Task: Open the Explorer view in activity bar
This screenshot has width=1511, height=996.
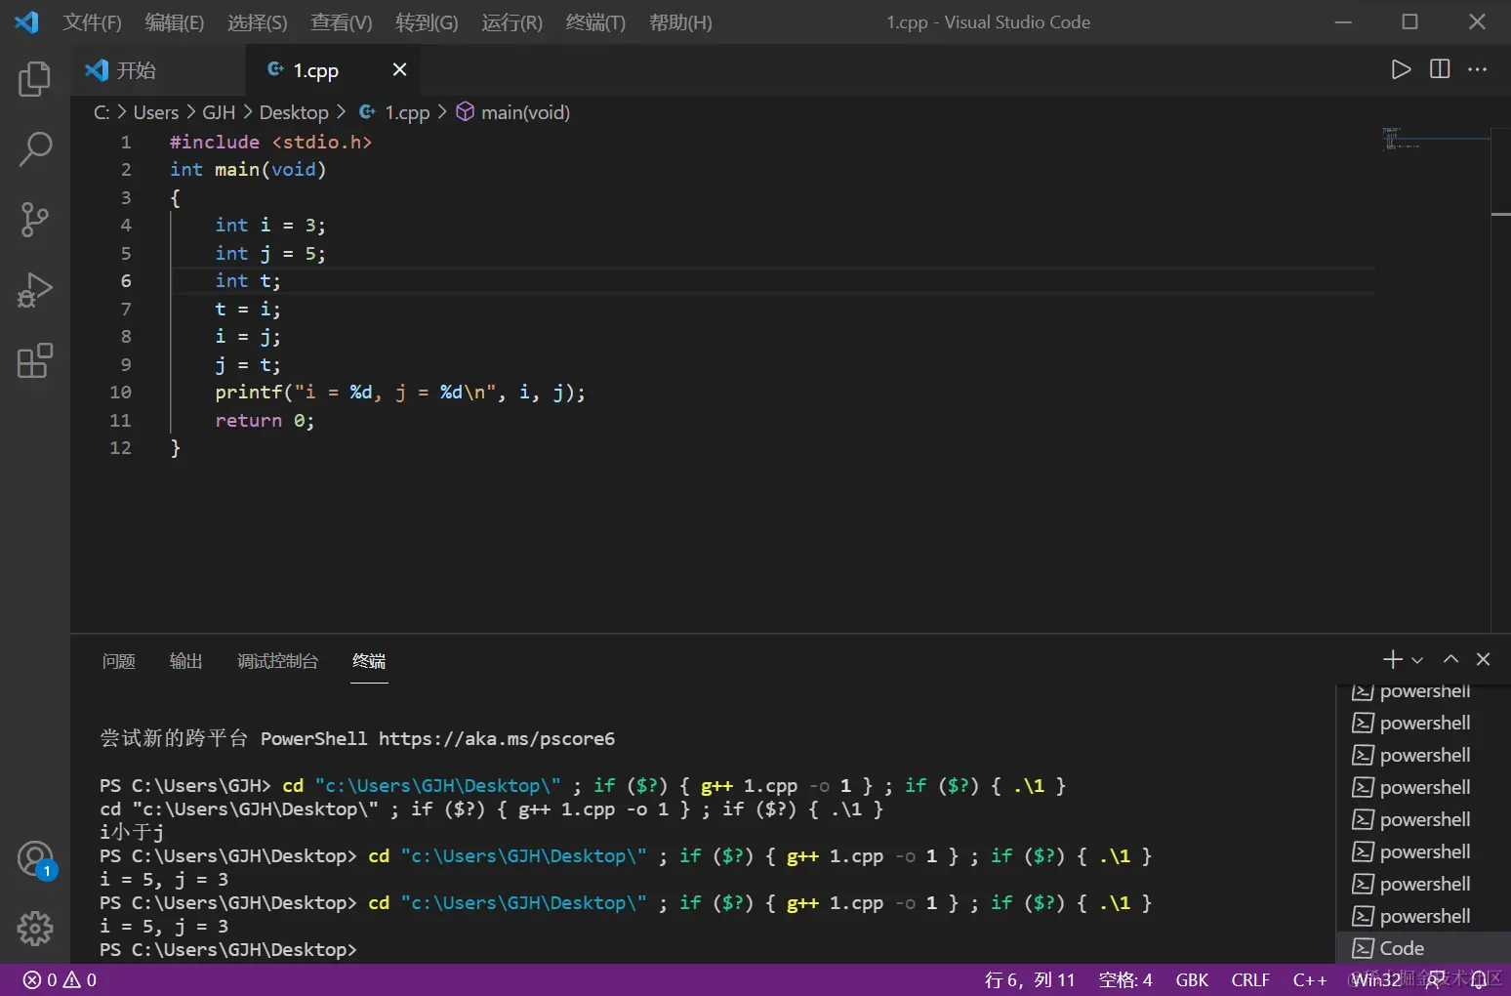Action: point(35,79)
